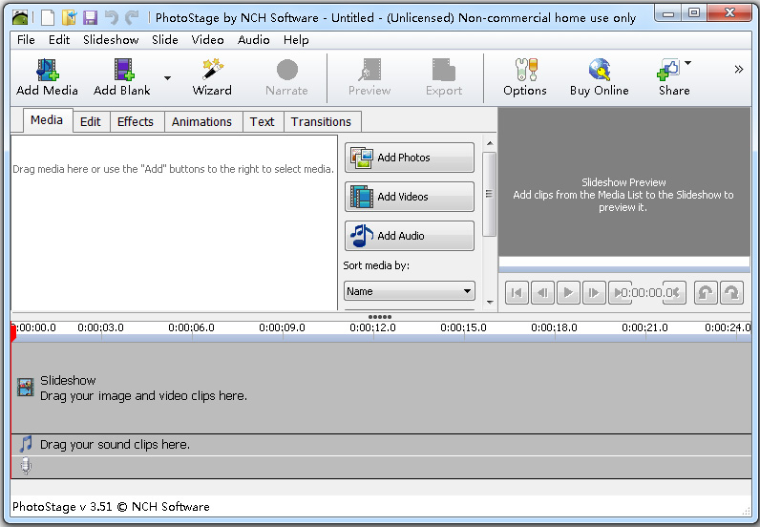Click the Slideshow track film icon
760x527 pixels.
26,388
